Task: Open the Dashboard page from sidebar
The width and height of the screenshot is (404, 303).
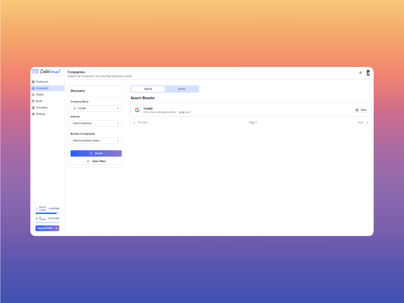Action: [x=42, y=82]
